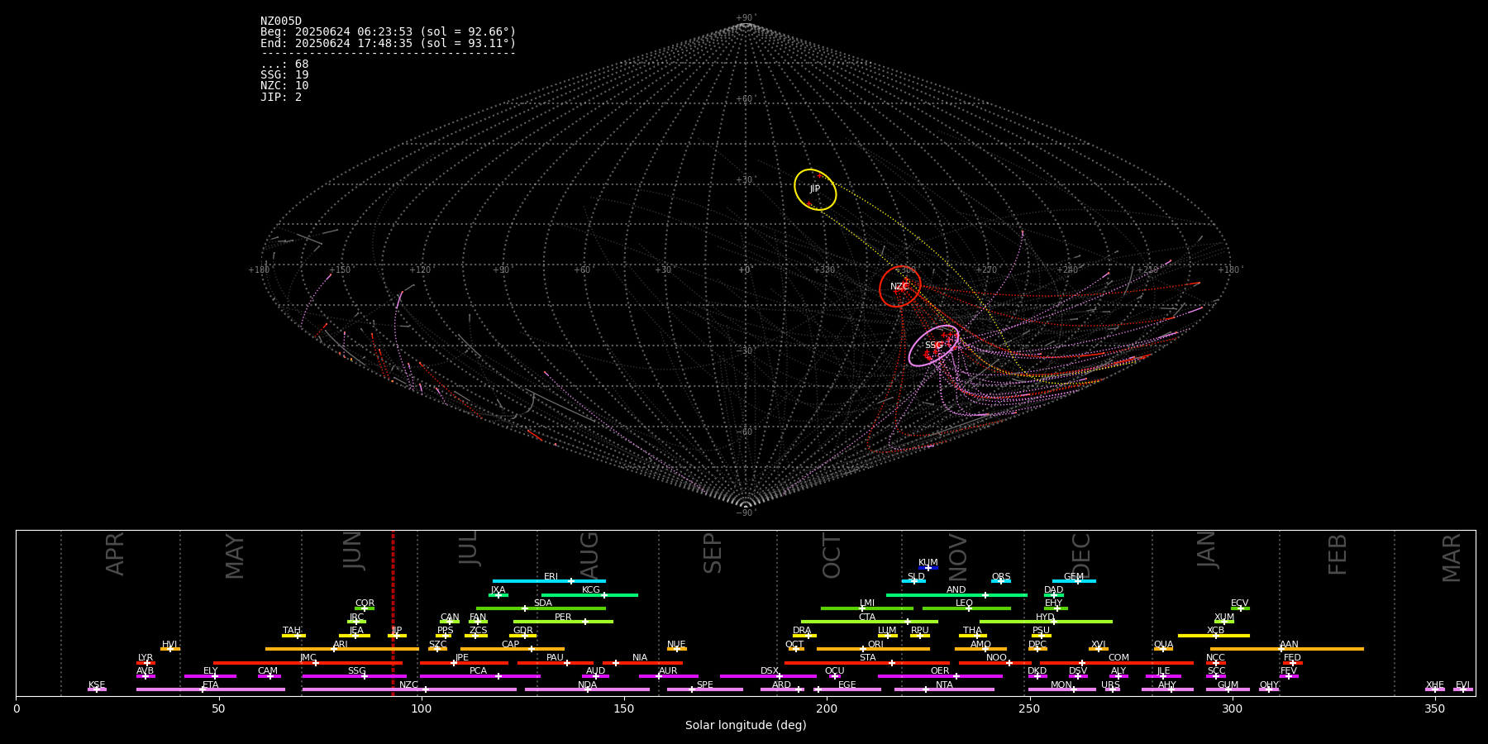Click the cyan ERI shower bar
Image resolution: width=1488 pixels, height=744 pixels.
click(x=549, y=581)
